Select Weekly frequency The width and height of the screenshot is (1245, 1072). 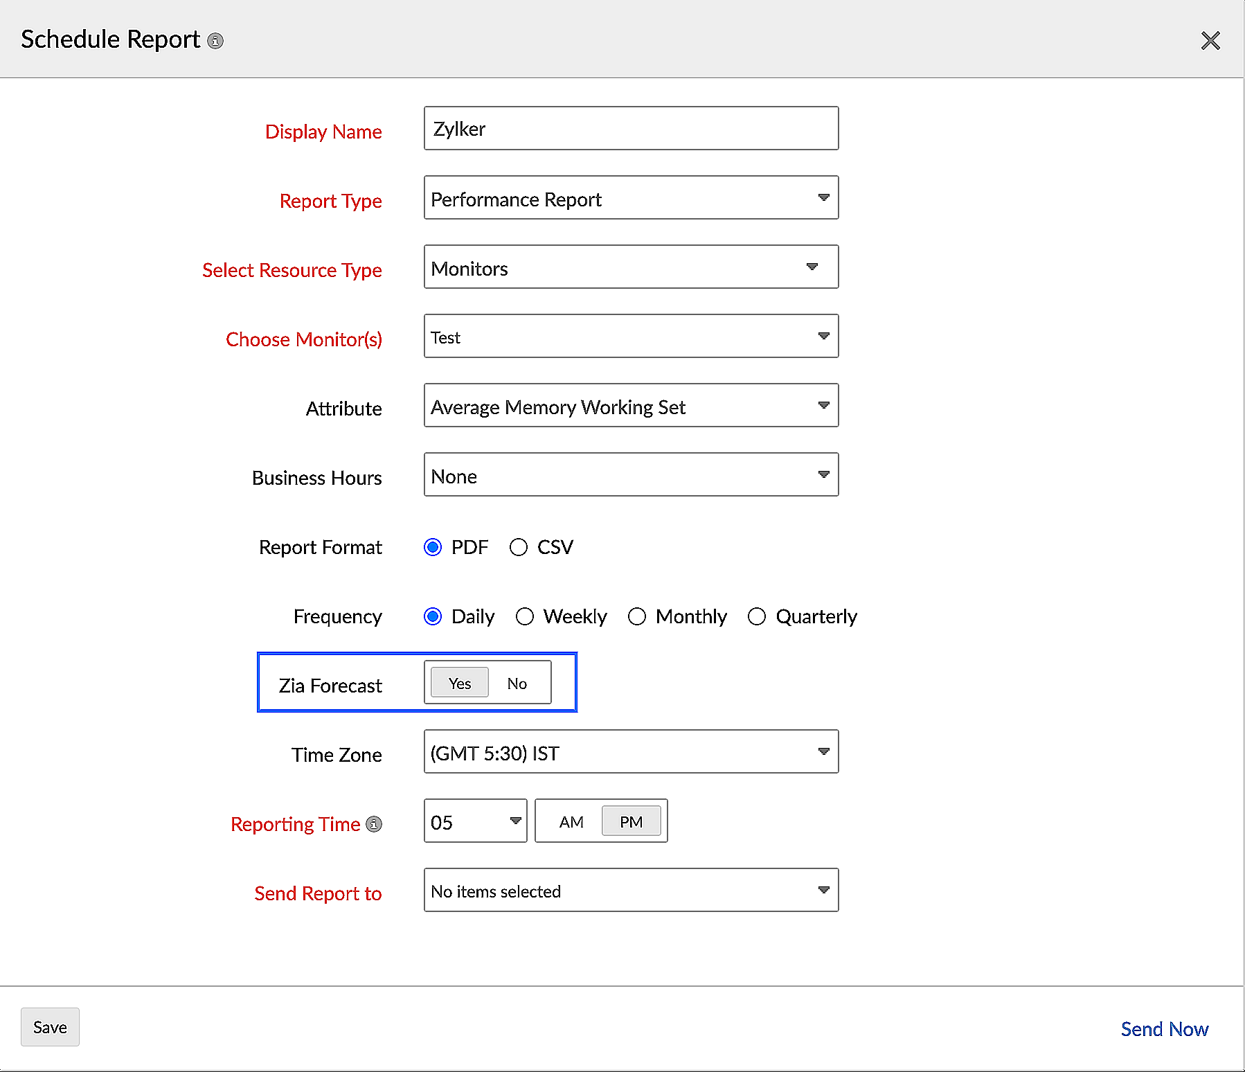pos(525,616)
